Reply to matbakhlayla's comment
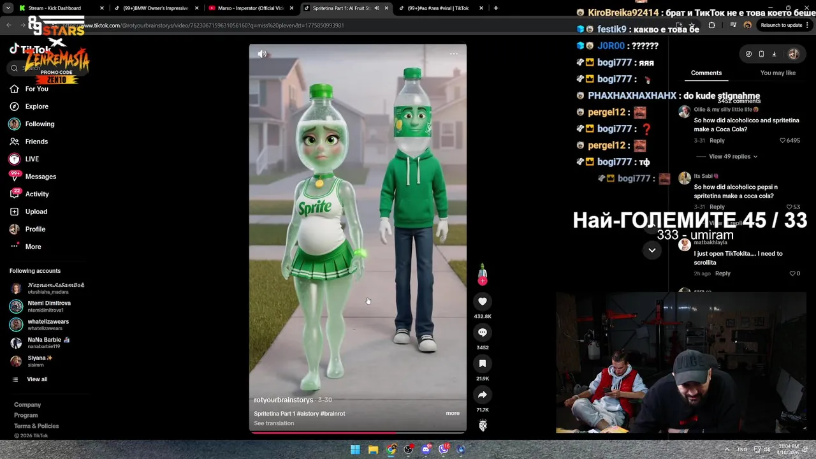 tap(722, 273)
